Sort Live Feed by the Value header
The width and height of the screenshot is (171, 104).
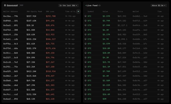click(x=105, y=12)
